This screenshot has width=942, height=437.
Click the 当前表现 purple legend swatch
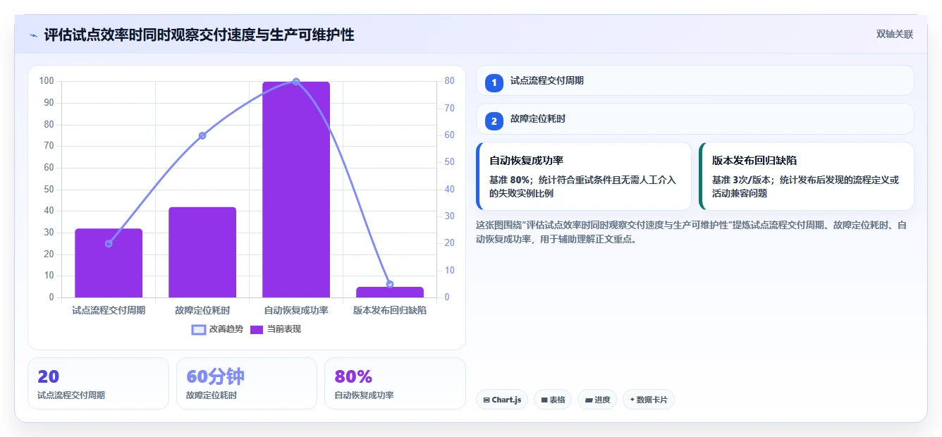pyautogui.click(x=257, y=329)
